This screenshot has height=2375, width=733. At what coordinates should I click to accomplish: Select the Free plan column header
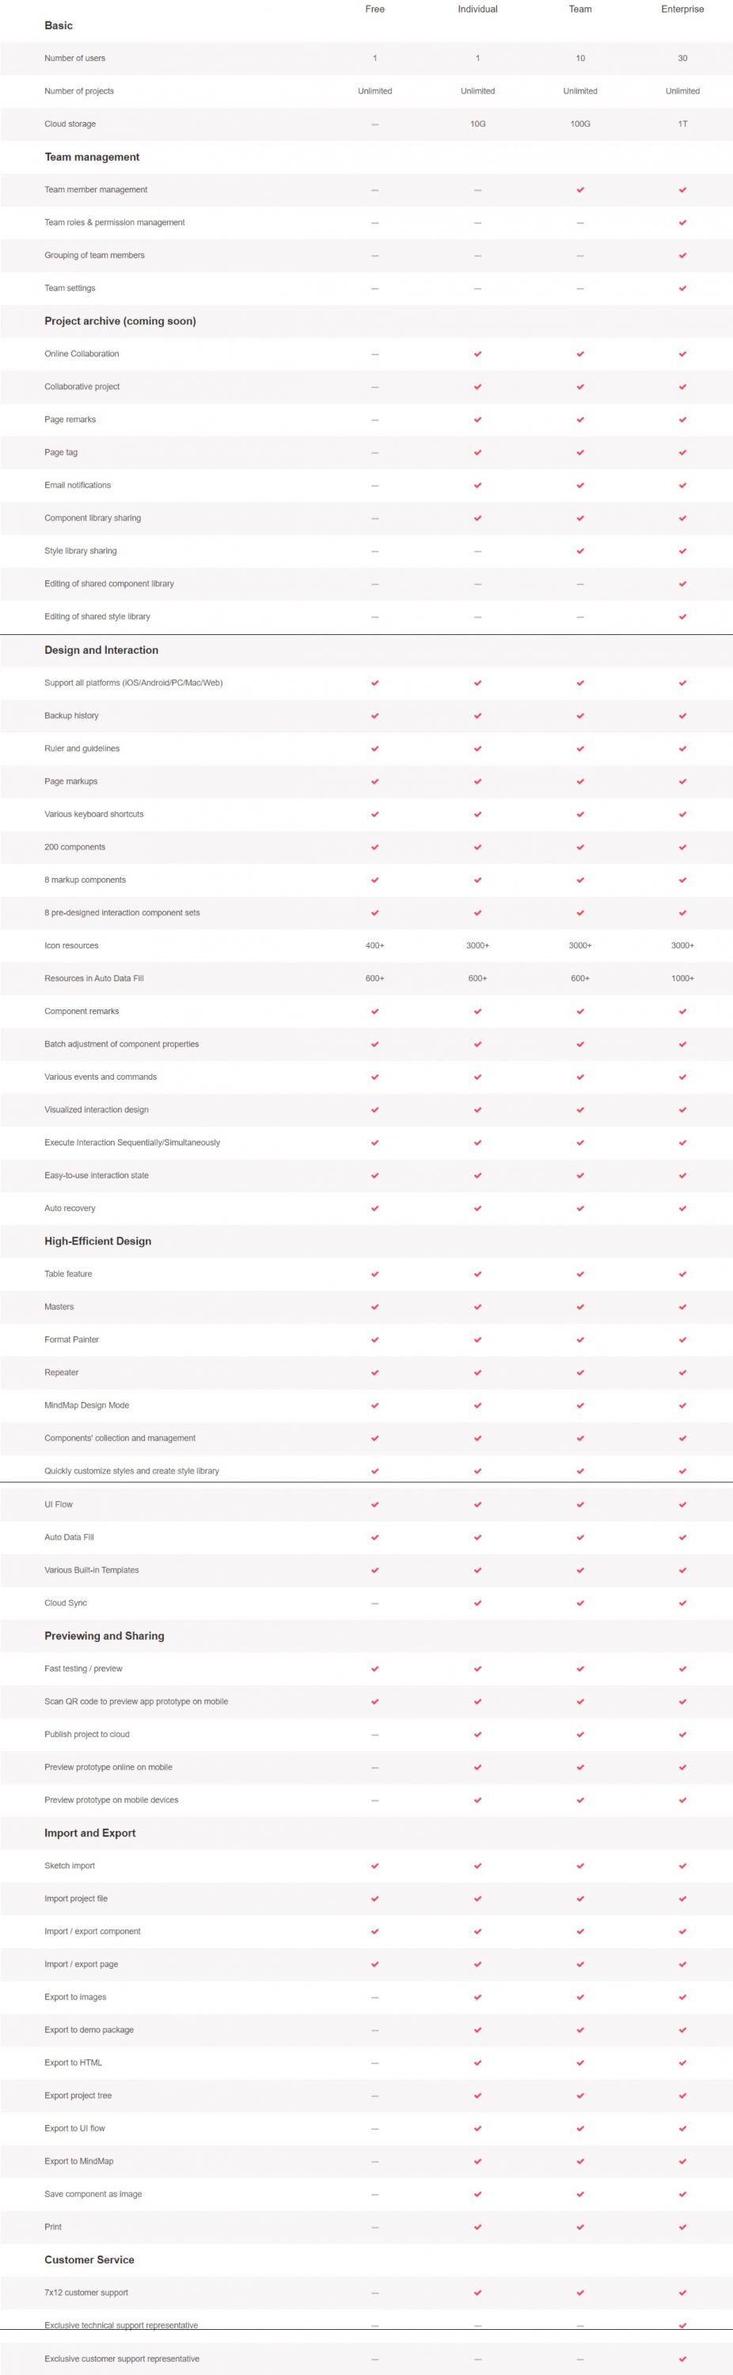click(374, 9)
